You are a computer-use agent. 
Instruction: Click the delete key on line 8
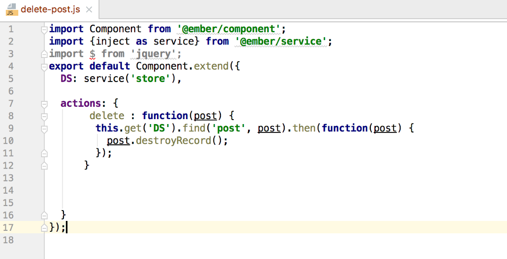click(x=107, y=116)
